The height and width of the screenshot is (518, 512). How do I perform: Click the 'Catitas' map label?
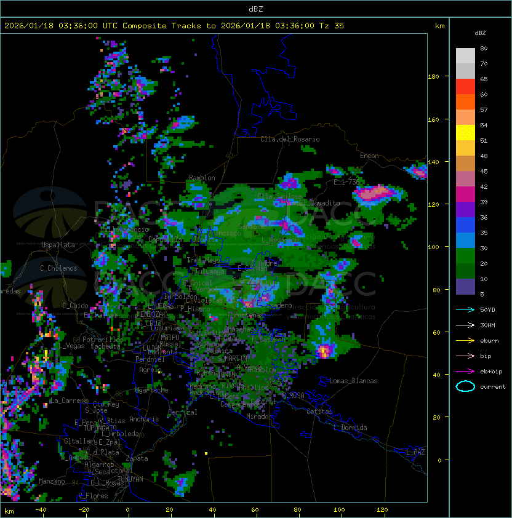point(319,412)
